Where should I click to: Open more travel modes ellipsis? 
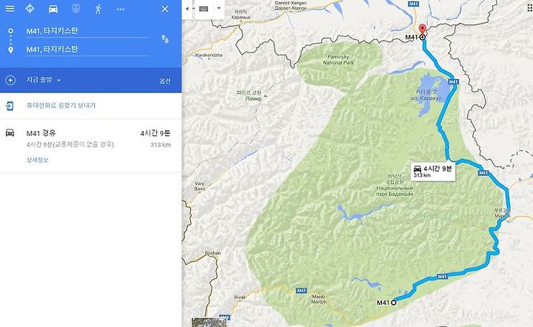pyautogui.click(x=121, y=9)
